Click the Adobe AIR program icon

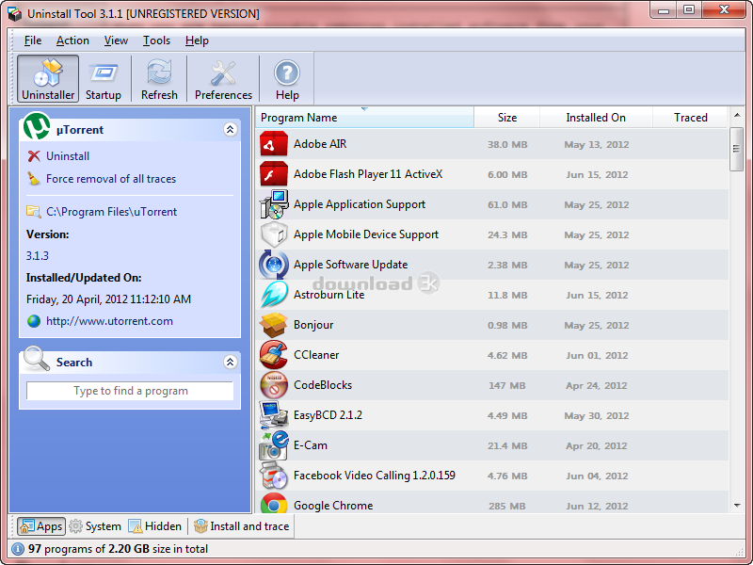pos(274,144)
